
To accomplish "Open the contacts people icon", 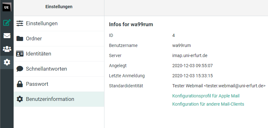I will click(x=7, y=49).
